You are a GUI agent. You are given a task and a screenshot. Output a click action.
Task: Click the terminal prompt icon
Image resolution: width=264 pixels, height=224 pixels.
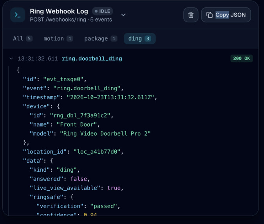pyautogui.click(x=18, y=15)
